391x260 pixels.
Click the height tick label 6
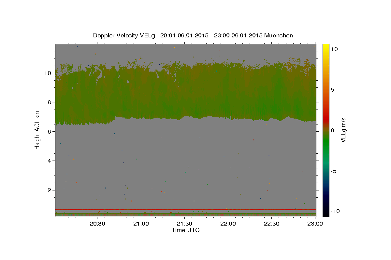(50, 132)
